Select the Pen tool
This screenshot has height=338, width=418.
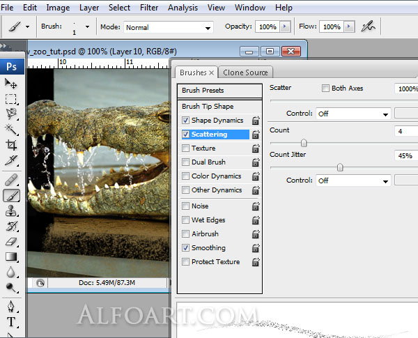click(11, 307)
